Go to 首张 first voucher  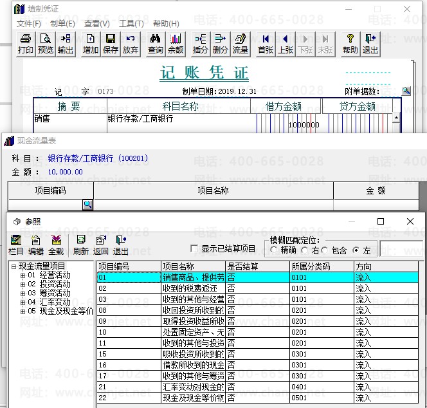click(266, 44)
